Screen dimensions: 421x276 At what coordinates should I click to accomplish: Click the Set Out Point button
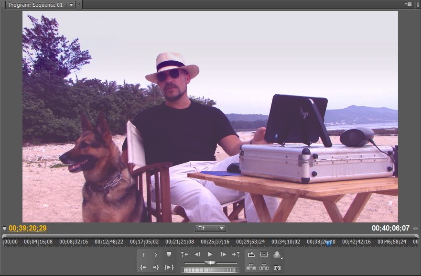156,254
